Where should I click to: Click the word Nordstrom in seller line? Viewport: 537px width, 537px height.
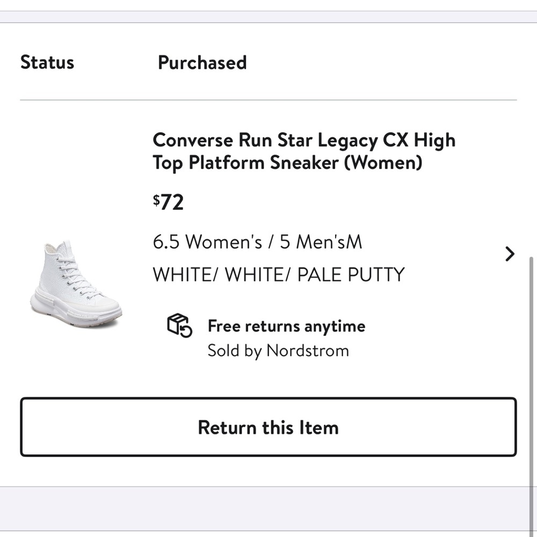[x=308, y=351]
